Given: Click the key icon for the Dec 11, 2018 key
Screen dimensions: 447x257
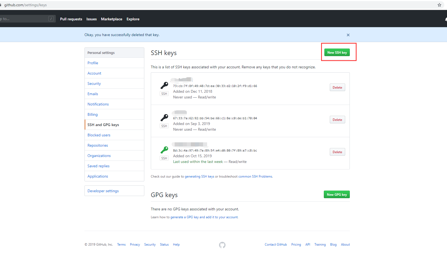Looking at the screenshot, I should (x=164, y=85).
